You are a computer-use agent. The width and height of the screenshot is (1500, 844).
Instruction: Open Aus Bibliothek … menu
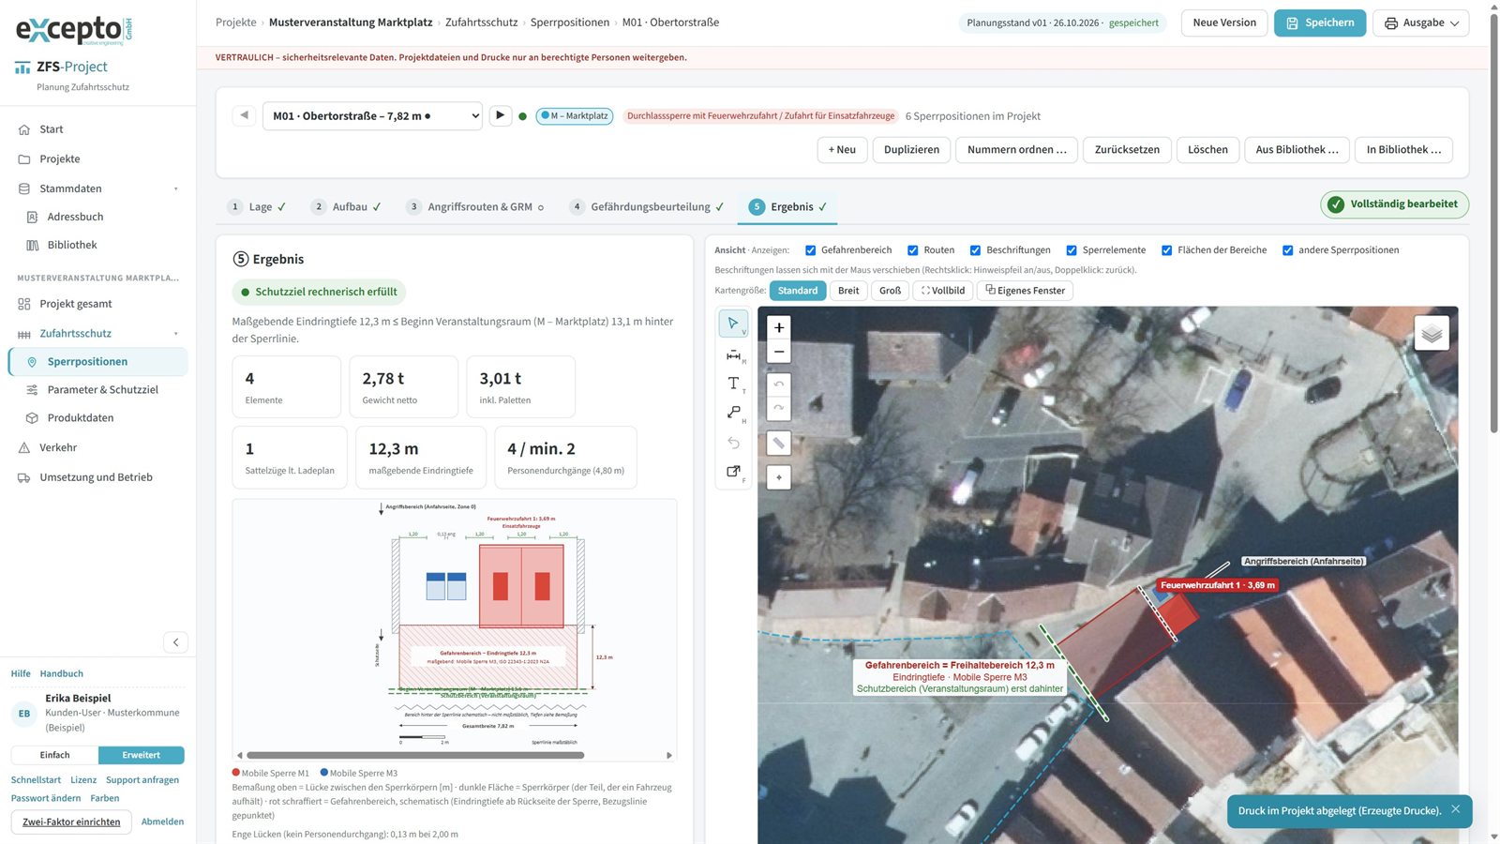click(x=1297, y=150)
